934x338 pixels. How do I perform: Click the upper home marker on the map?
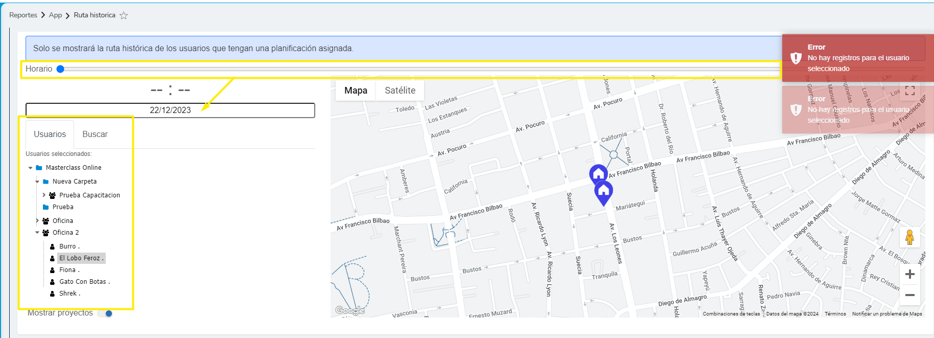pyautogui.click(x=598, y=173)
